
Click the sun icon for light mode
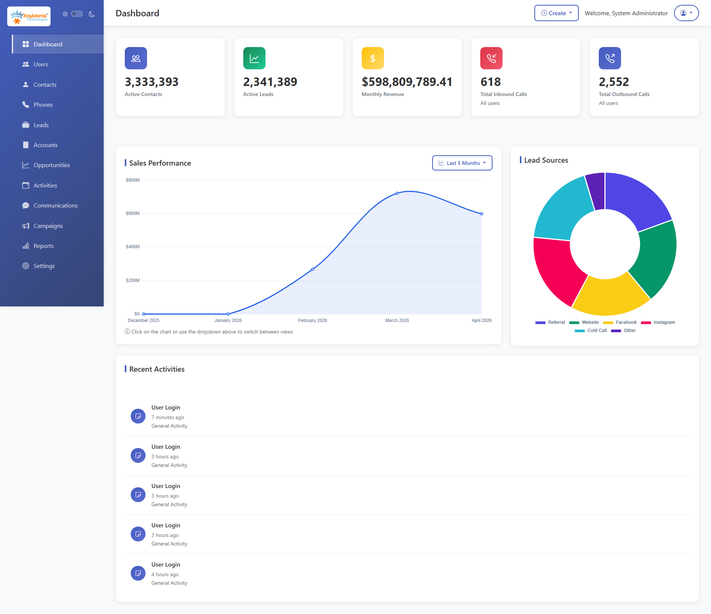coord(65,14)
